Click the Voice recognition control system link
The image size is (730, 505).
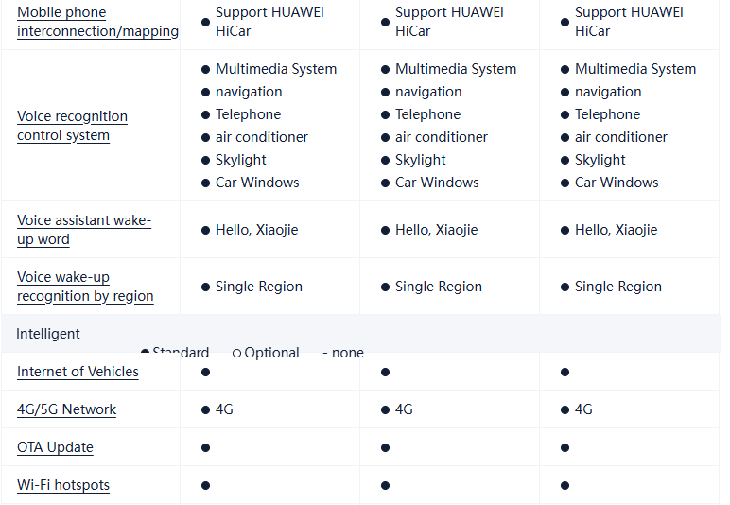(72, 126)
